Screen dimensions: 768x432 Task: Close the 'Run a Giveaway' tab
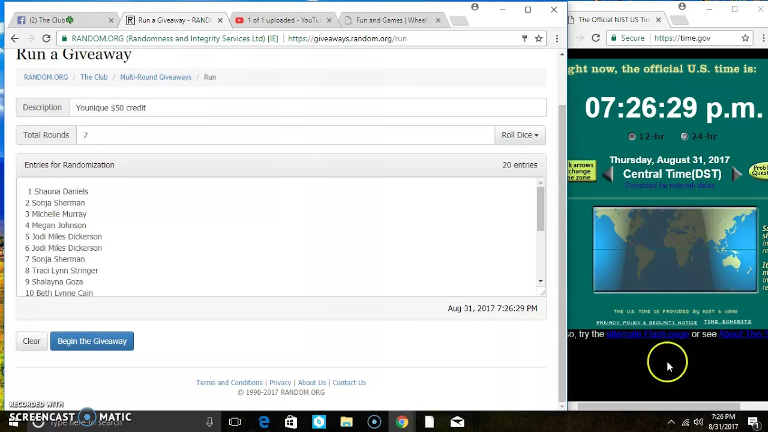(x=220, y=20)
